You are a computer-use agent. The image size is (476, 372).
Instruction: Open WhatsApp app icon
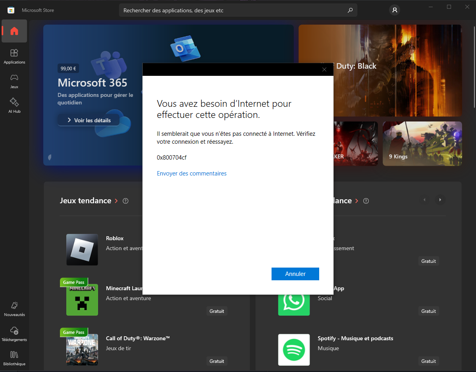(x=294, y=305)
